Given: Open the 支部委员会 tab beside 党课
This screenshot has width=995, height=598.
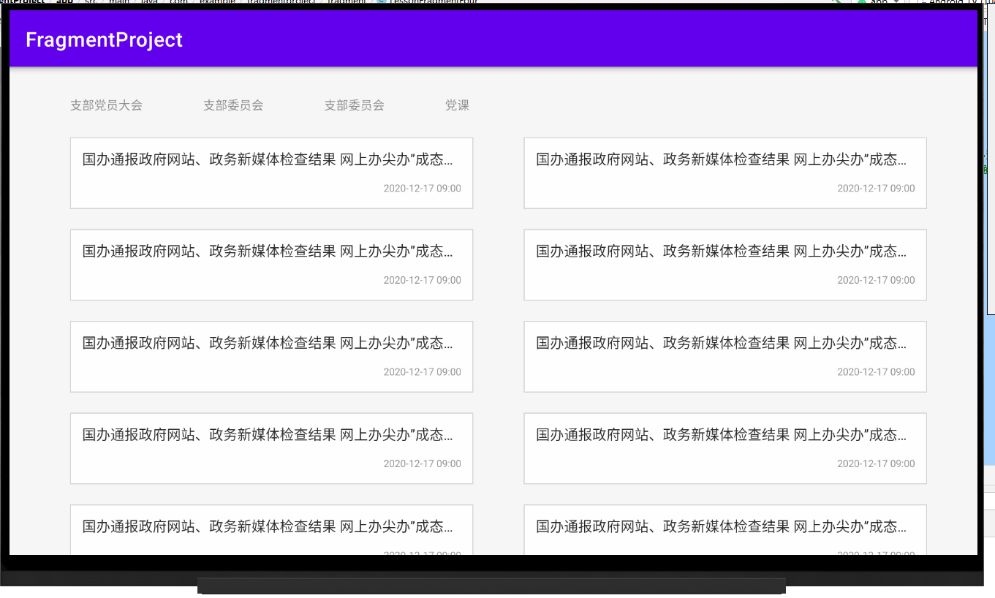Looking at the screenshot, I should (x=355, y=105).
